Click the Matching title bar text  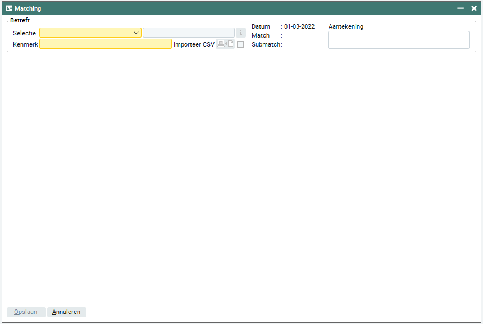tap(28, 8)
